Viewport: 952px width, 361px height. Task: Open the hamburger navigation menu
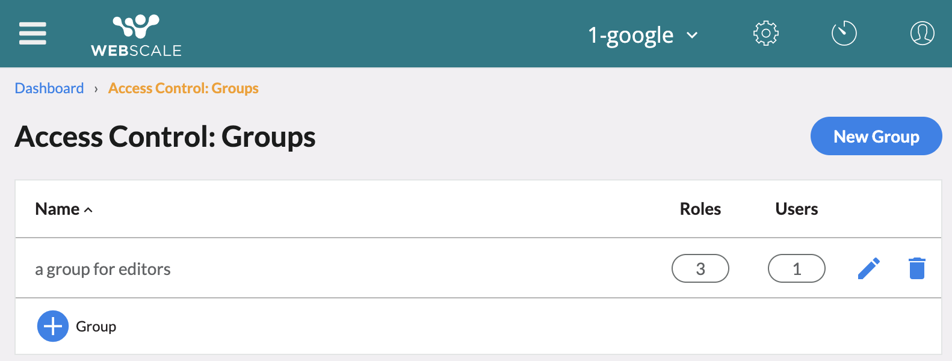pyautogui.click(x=32, y=34)
